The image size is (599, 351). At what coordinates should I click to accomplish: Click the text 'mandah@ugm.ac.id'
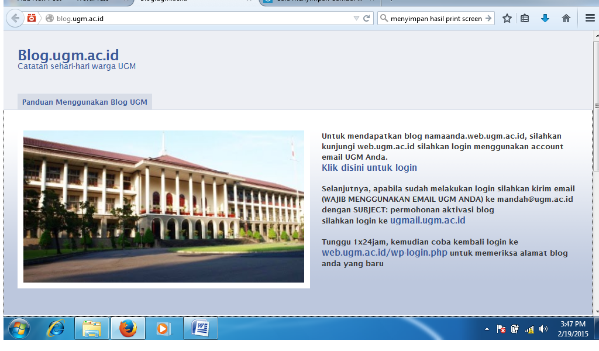[x=535, y=199]
